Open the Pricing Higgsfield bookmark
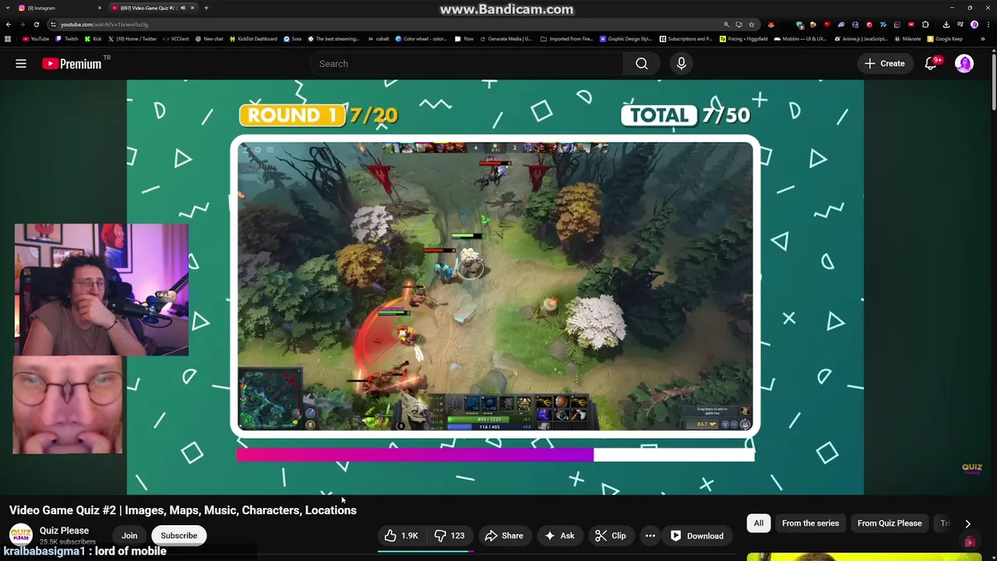 coord(744,39)
